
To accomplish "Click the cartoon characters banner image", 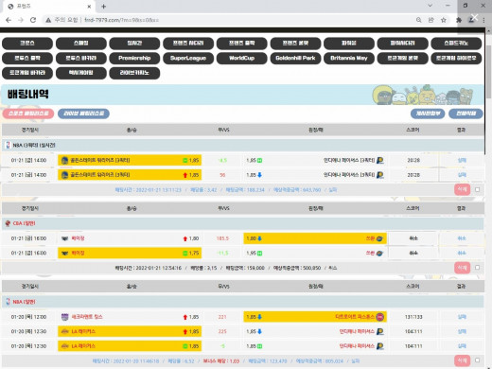I will click(x=423, y=95).
